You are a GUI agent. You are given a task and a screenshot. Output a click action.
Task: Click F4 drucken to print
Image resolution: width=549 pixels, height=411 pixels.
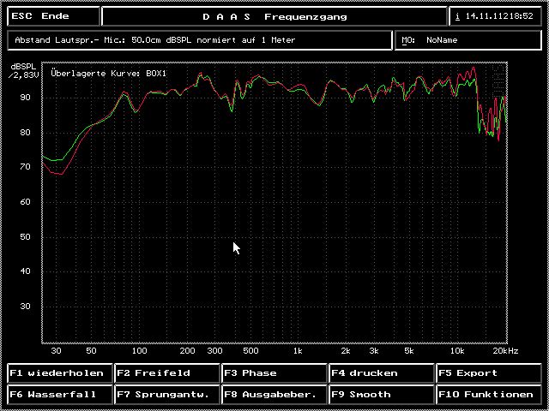[x=381, y=373]
